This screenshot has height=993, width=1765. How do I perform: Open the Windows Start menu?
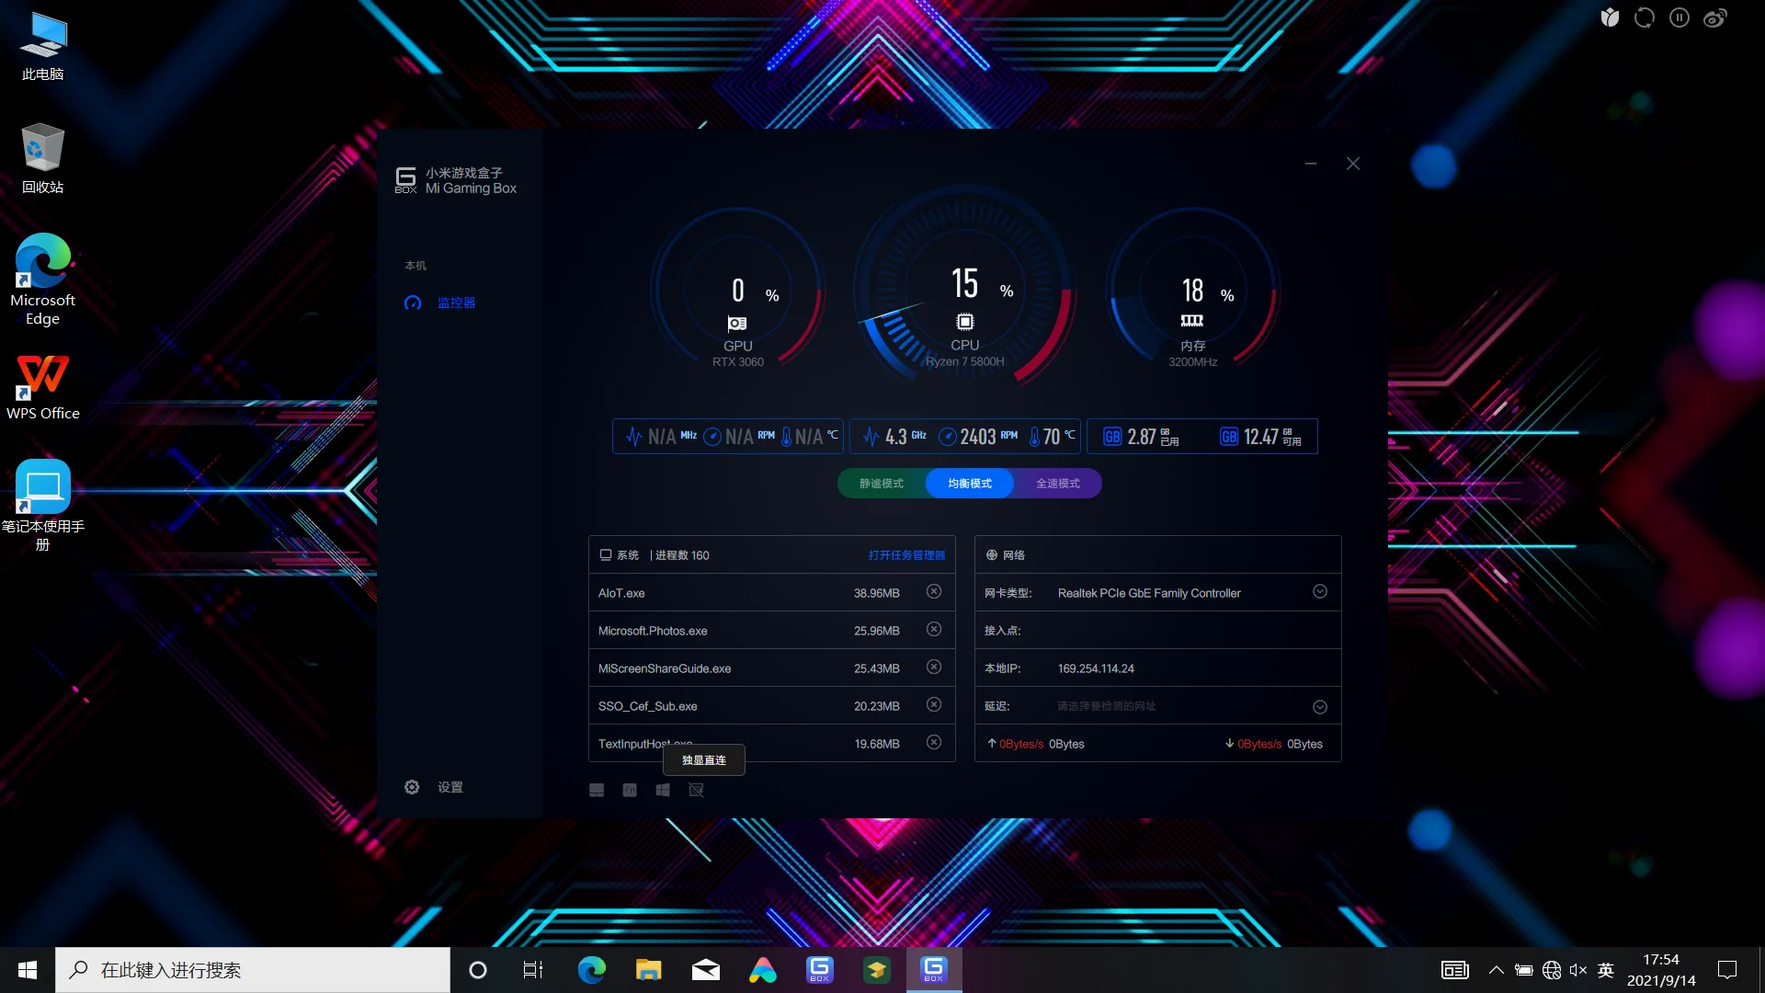[28, 970]
